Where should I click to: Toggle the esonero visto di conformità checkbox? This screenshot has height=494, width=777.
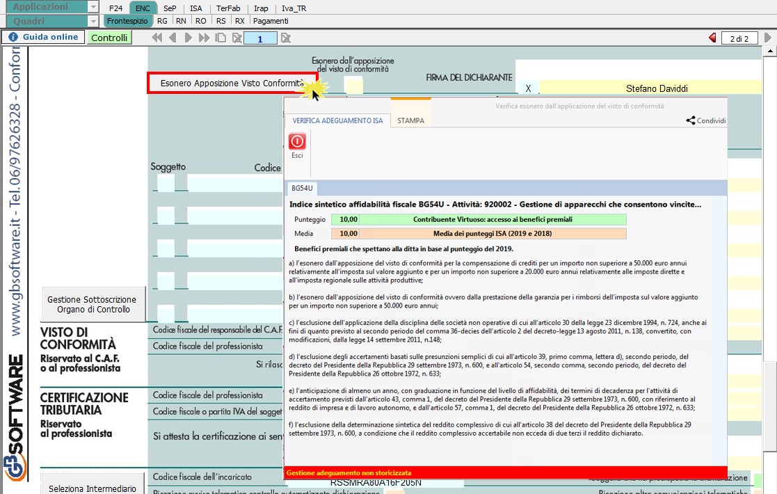(x=353, y=85)
